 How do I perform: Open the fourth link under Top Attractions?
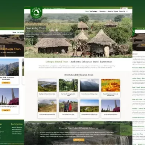[x=17, y=134]
